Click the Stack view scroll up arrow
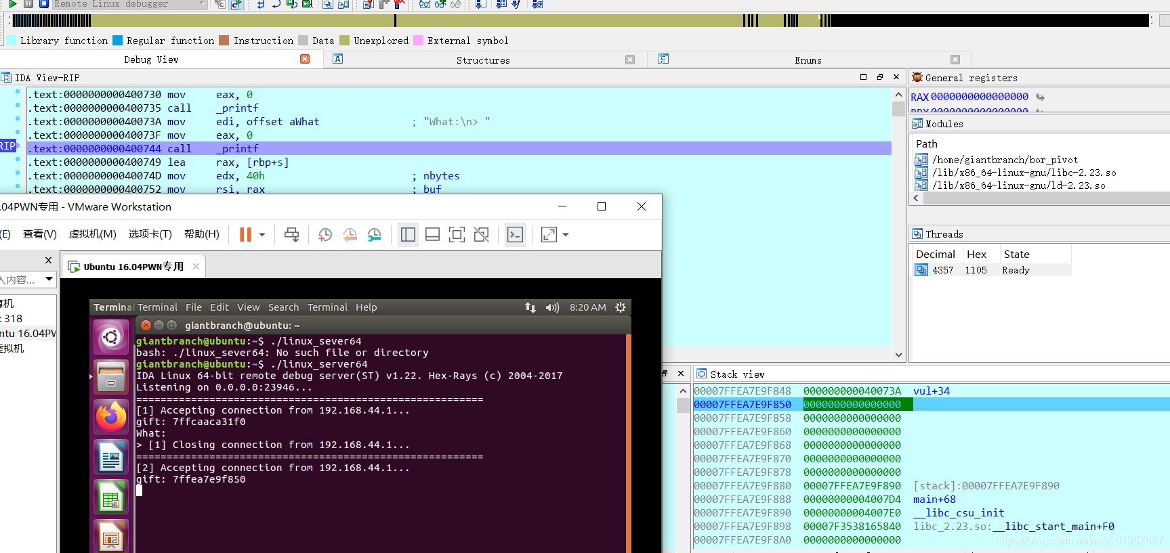 [x=683, y=391]
